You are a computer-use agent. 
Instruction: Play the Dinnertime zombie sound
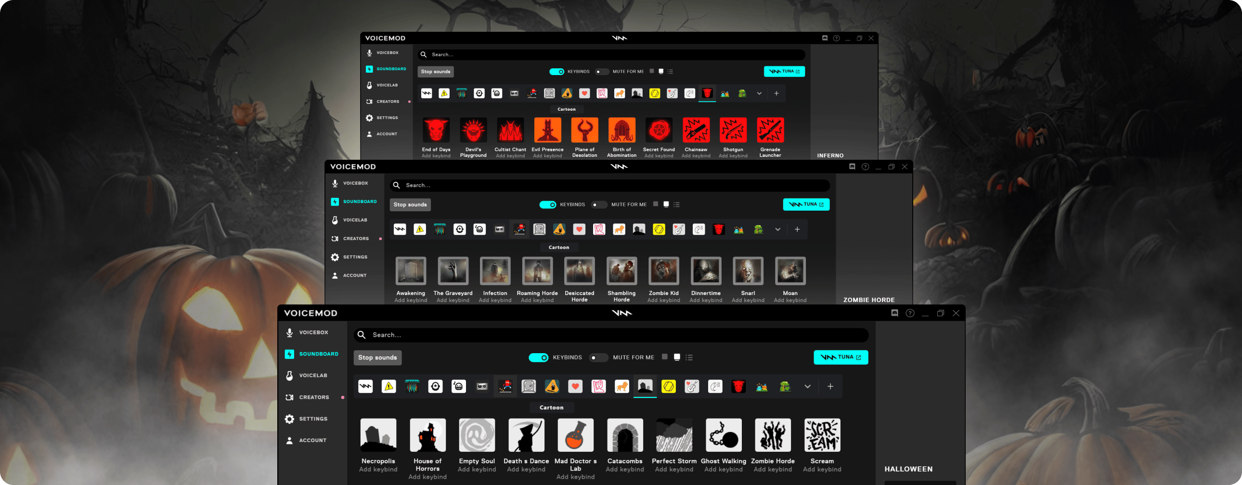(x=706, y=271)
